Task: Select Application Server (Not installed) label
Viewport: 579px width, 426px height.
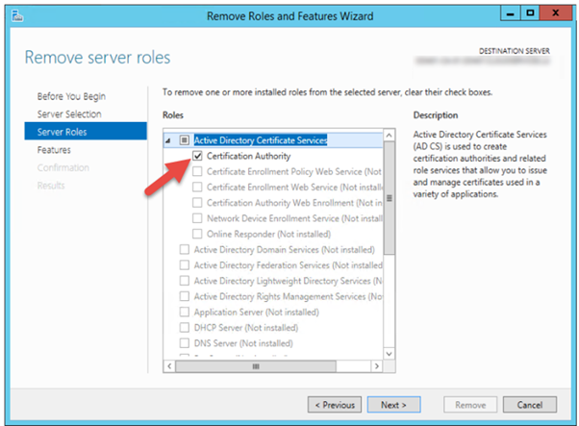Action: tap(256, 312)
